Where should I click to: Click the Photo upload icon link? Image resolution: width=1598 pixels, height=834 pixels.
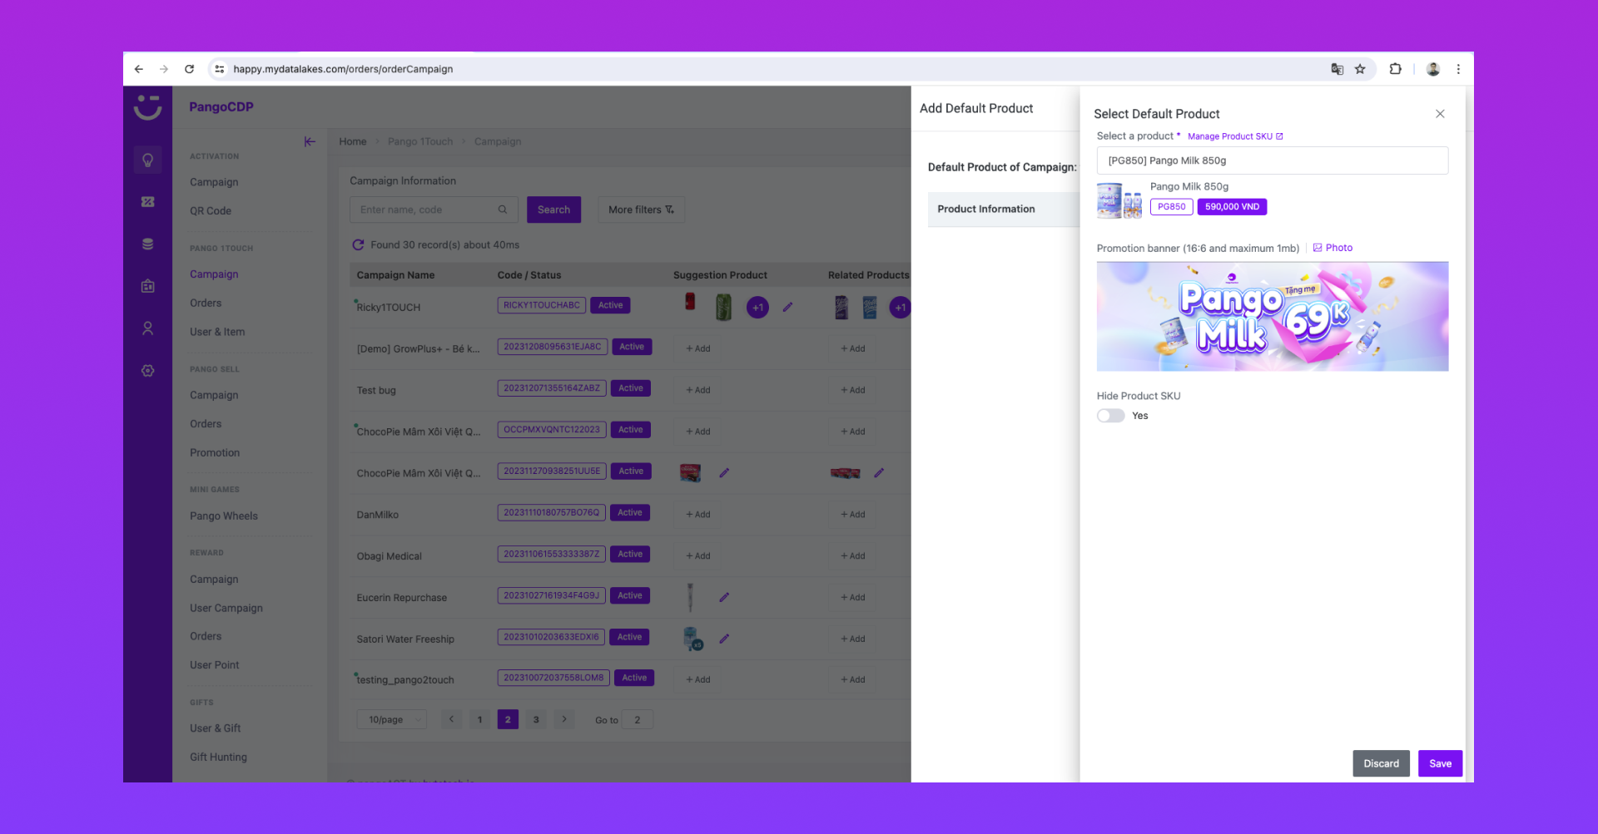[1332, 248]
